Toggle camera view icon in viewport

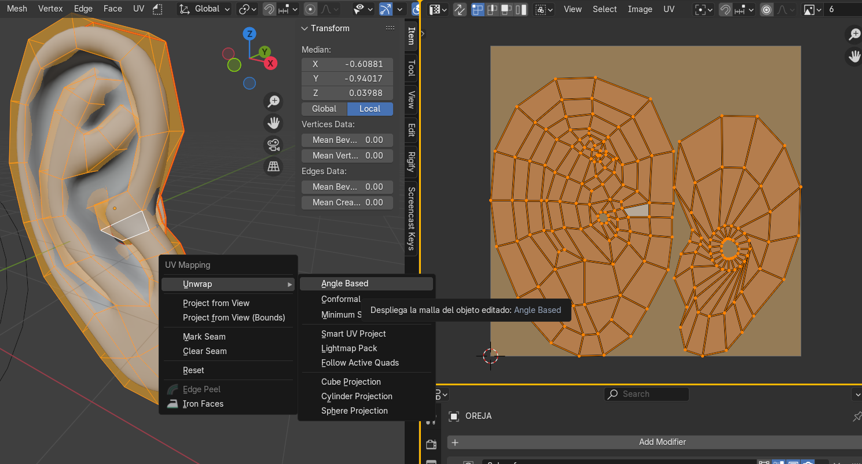(x=273, y=145)
